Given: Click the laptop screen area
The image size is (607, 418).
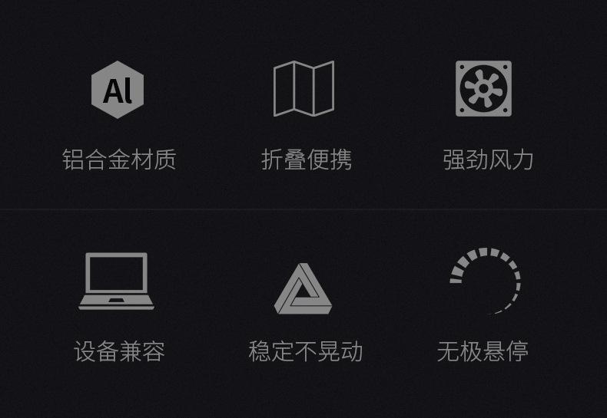Looking at the screenshot, I should pyautogui.click(x=117, y=274).
